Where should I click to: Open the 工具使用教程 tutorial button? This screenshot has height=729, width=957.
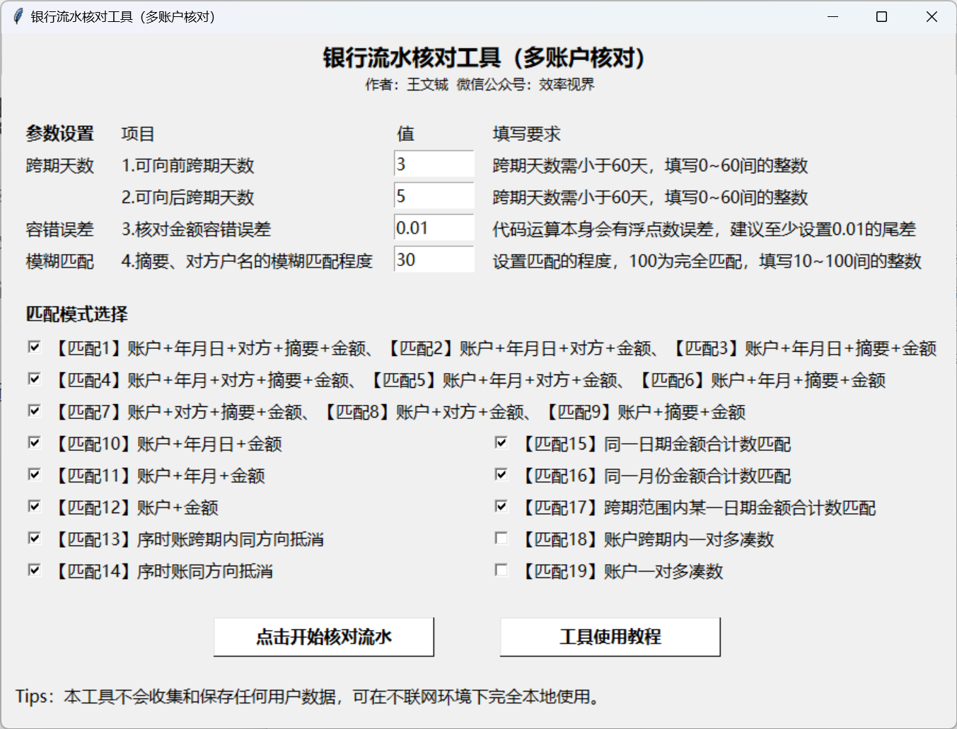[x=610, y=637]
